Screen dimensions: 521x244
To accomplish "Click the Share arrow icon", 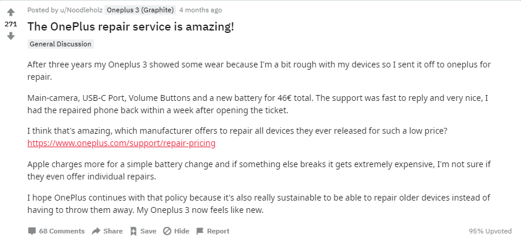I will click(x=96, y=231).
